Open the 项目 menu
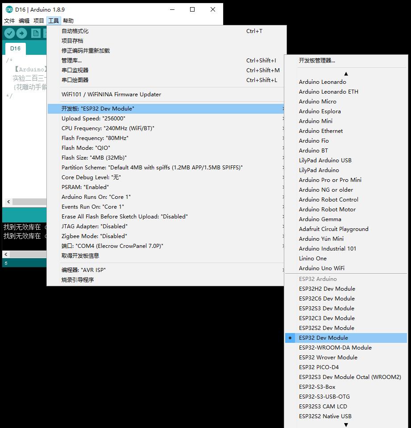The image size is (411, 428). (38, 21)
